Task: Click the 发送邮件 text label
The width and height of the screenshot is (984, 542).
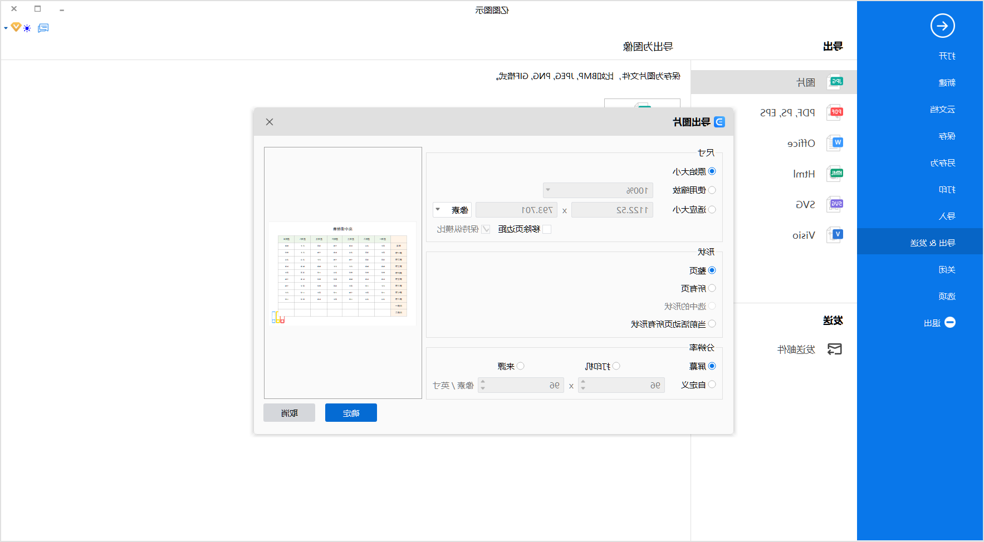Action: (796, 349)
